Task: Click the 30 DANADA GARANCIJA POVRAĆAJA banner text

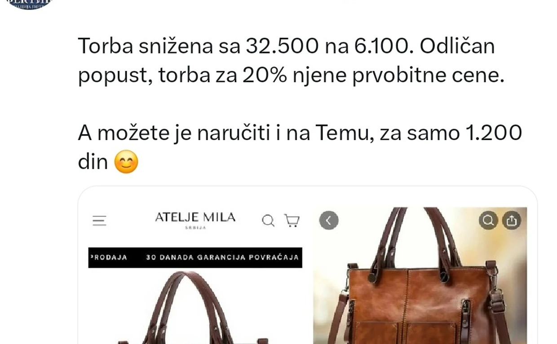Action: [222, 257]
